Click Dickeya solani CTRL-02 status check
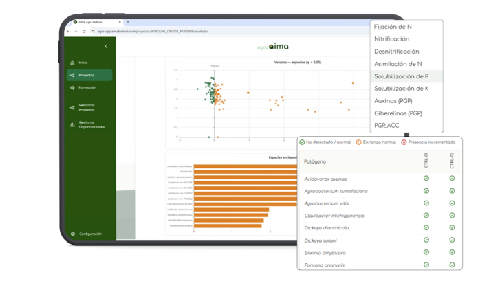 tap(452, 240)
